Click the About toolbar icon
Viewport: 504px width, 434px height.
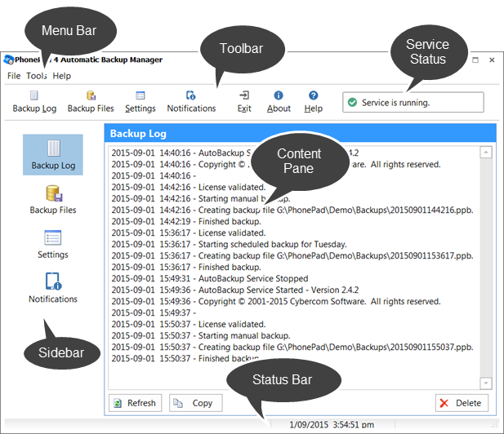click(279, 95)
